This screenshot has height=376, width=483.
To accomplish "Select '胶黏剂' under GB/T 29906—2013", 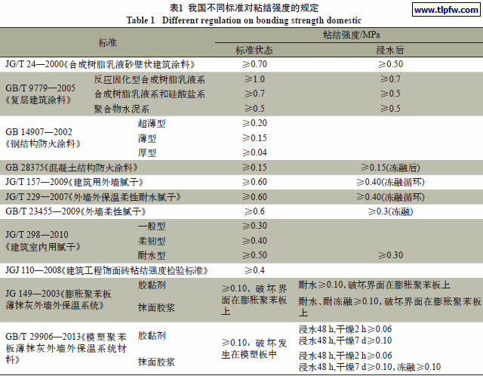I will (152, 336).
